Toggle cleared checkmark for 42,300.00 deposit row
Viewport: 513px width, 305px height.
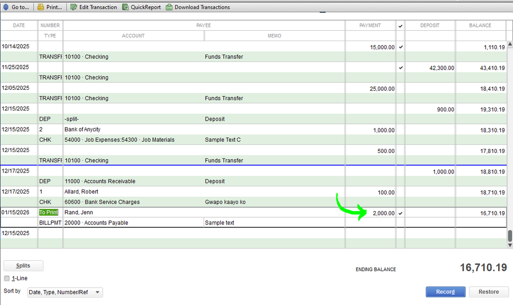point(400,68)
